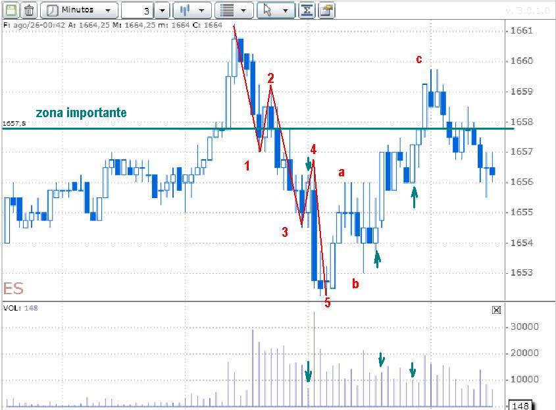The image size is (556, 410).
Task: Click the green save chart icon
Action: point(11,11)
